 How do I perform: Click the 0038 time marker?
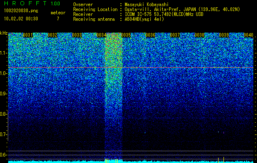(x=199, y=35)
